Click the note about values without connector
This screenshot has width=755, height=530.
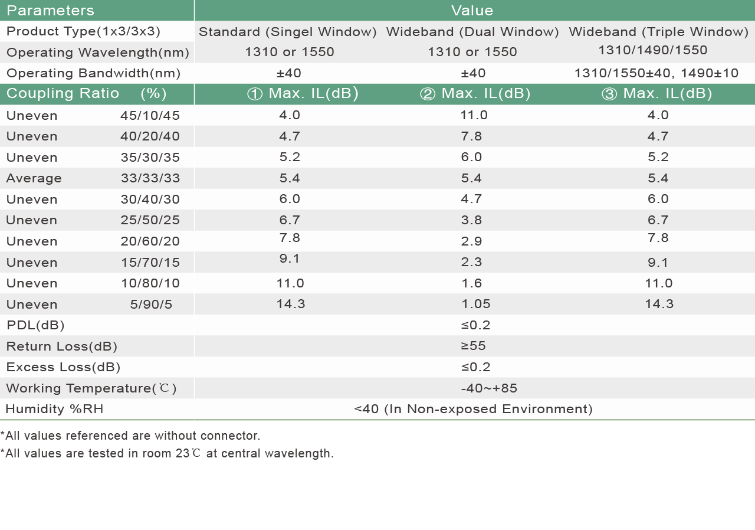130,436
